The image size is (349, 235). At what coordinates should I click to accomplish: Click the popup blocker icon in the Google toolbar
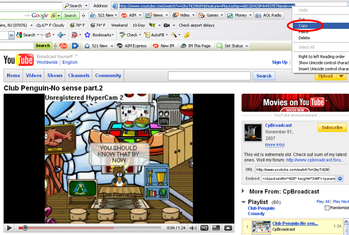point(74,35)
